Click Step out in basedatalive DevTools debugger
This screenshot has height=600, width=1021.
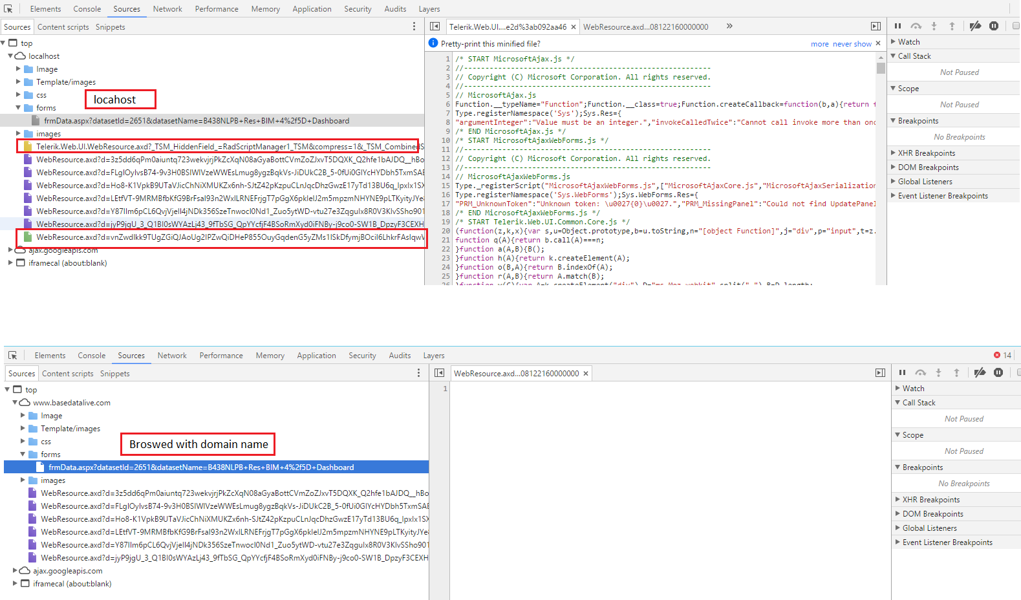tap(956, 372)
